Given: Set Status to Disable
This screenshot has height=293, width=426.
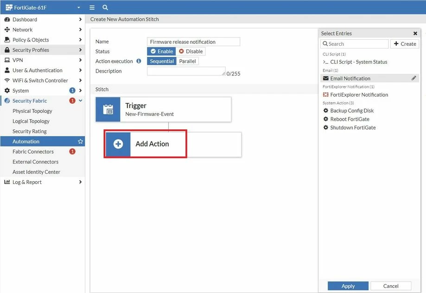Looking at the screenshot, I should click(191, 51).
